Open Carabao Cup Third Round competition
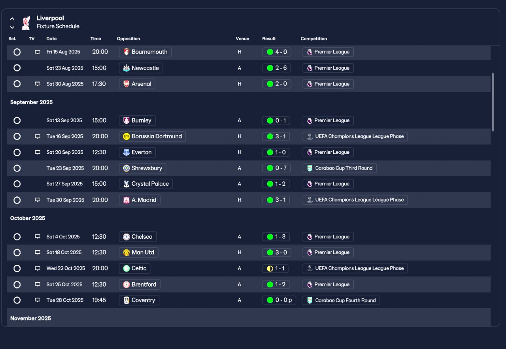The height and width of the screenshot is (349, 506). tap(340, 168)
